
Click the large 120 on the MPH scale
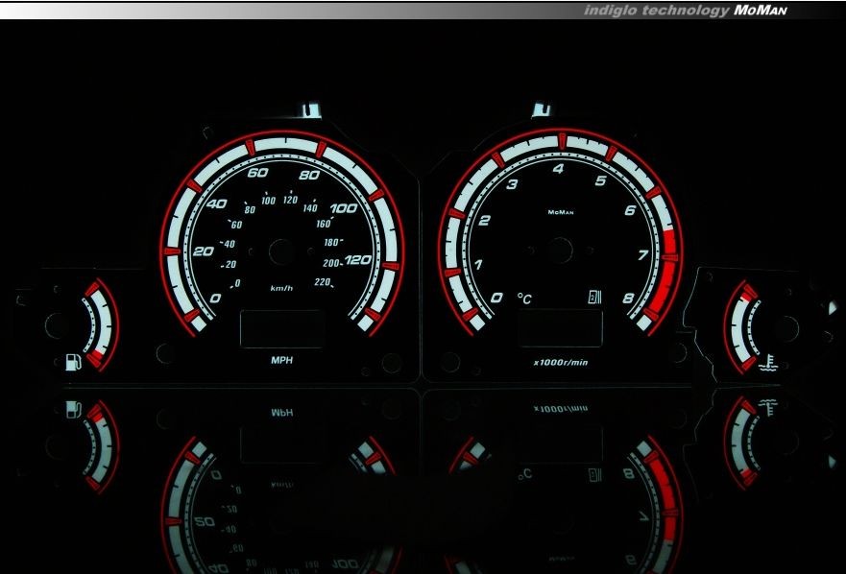[x=359, y=260]
